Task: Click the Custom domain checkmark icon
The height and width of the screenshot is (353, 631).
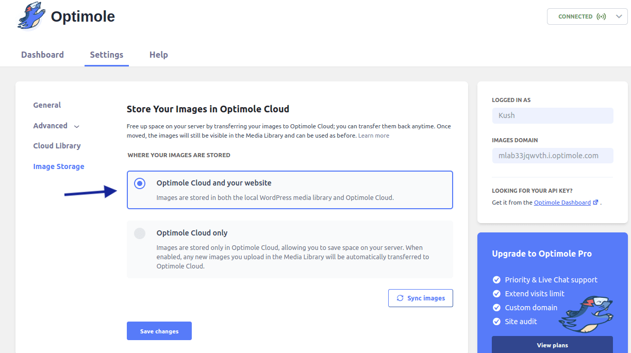Action: [496, 308]
